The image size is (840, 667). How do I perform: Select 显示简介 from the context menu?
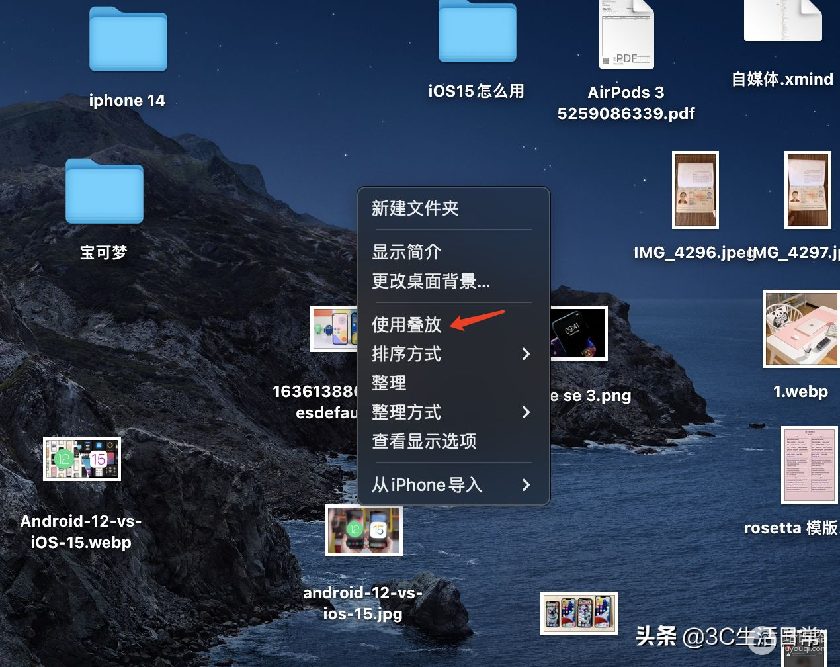coord(405,252)
